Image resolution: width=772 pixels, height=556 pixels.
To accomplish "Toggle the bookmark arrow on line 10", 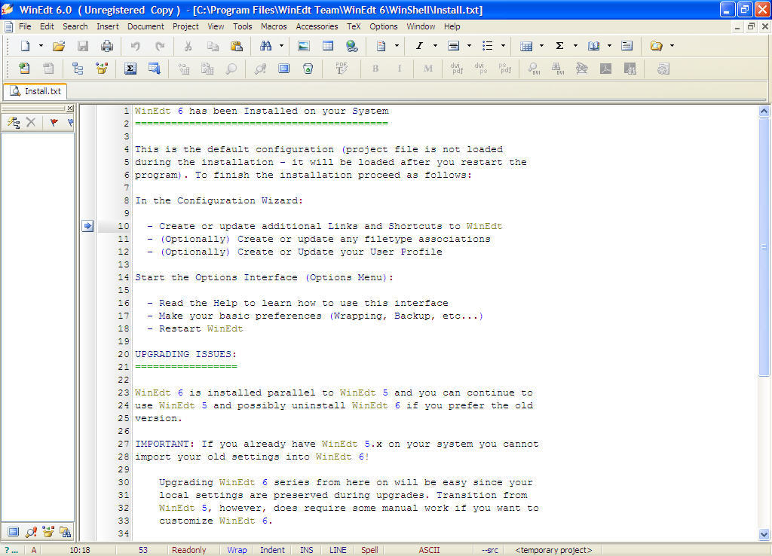I will [87, 226].
